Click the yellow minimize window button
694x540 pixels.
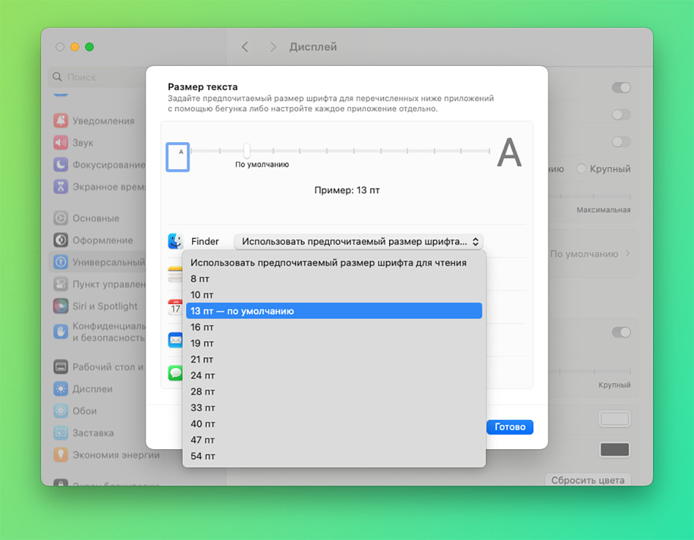click(75, 47)
